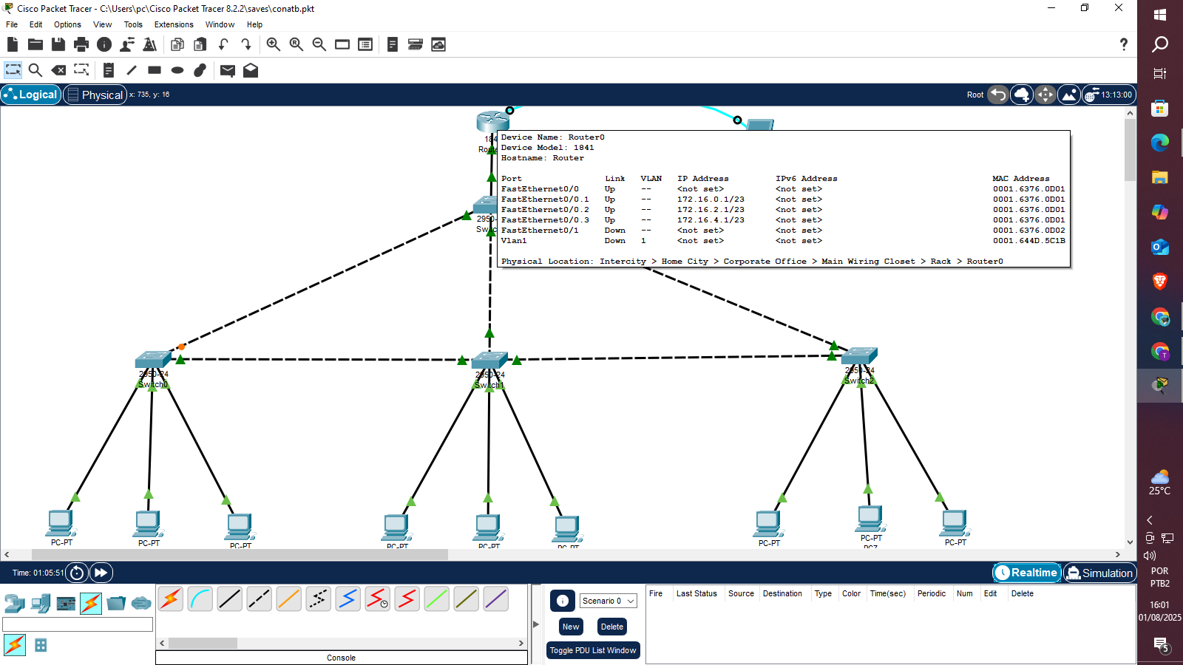Open the network information icon
This screenshot has width=1183, height=665.
[x=104, y=44]
